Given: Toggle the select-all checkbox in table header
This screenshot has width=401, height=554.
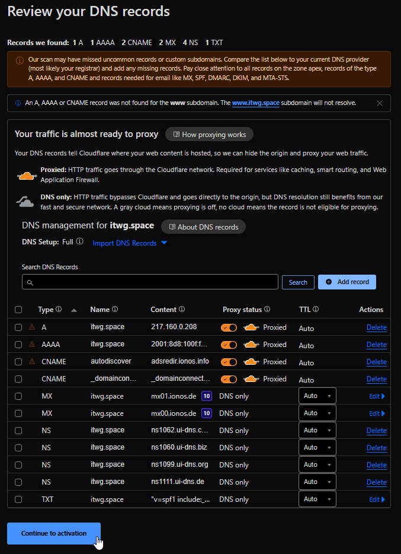Looking at the screenshot, I should click(x=18, y=310).
